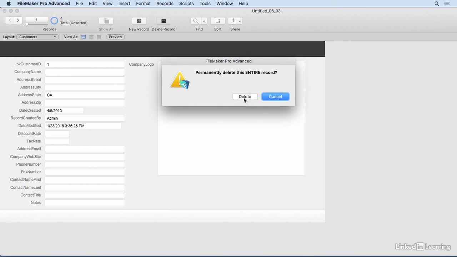The height and width of the screenshot is (257, 457).
Task: Open the Tools menu
Action: point(205,4)
